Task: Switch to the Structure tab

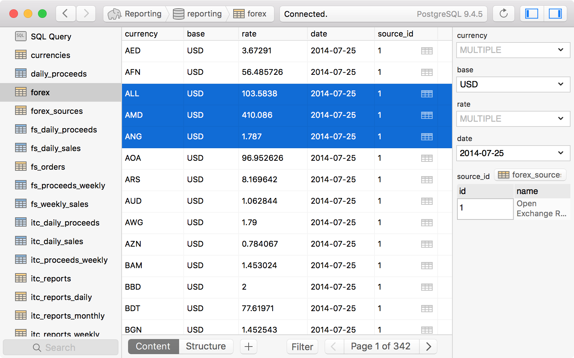Action: 206,346
